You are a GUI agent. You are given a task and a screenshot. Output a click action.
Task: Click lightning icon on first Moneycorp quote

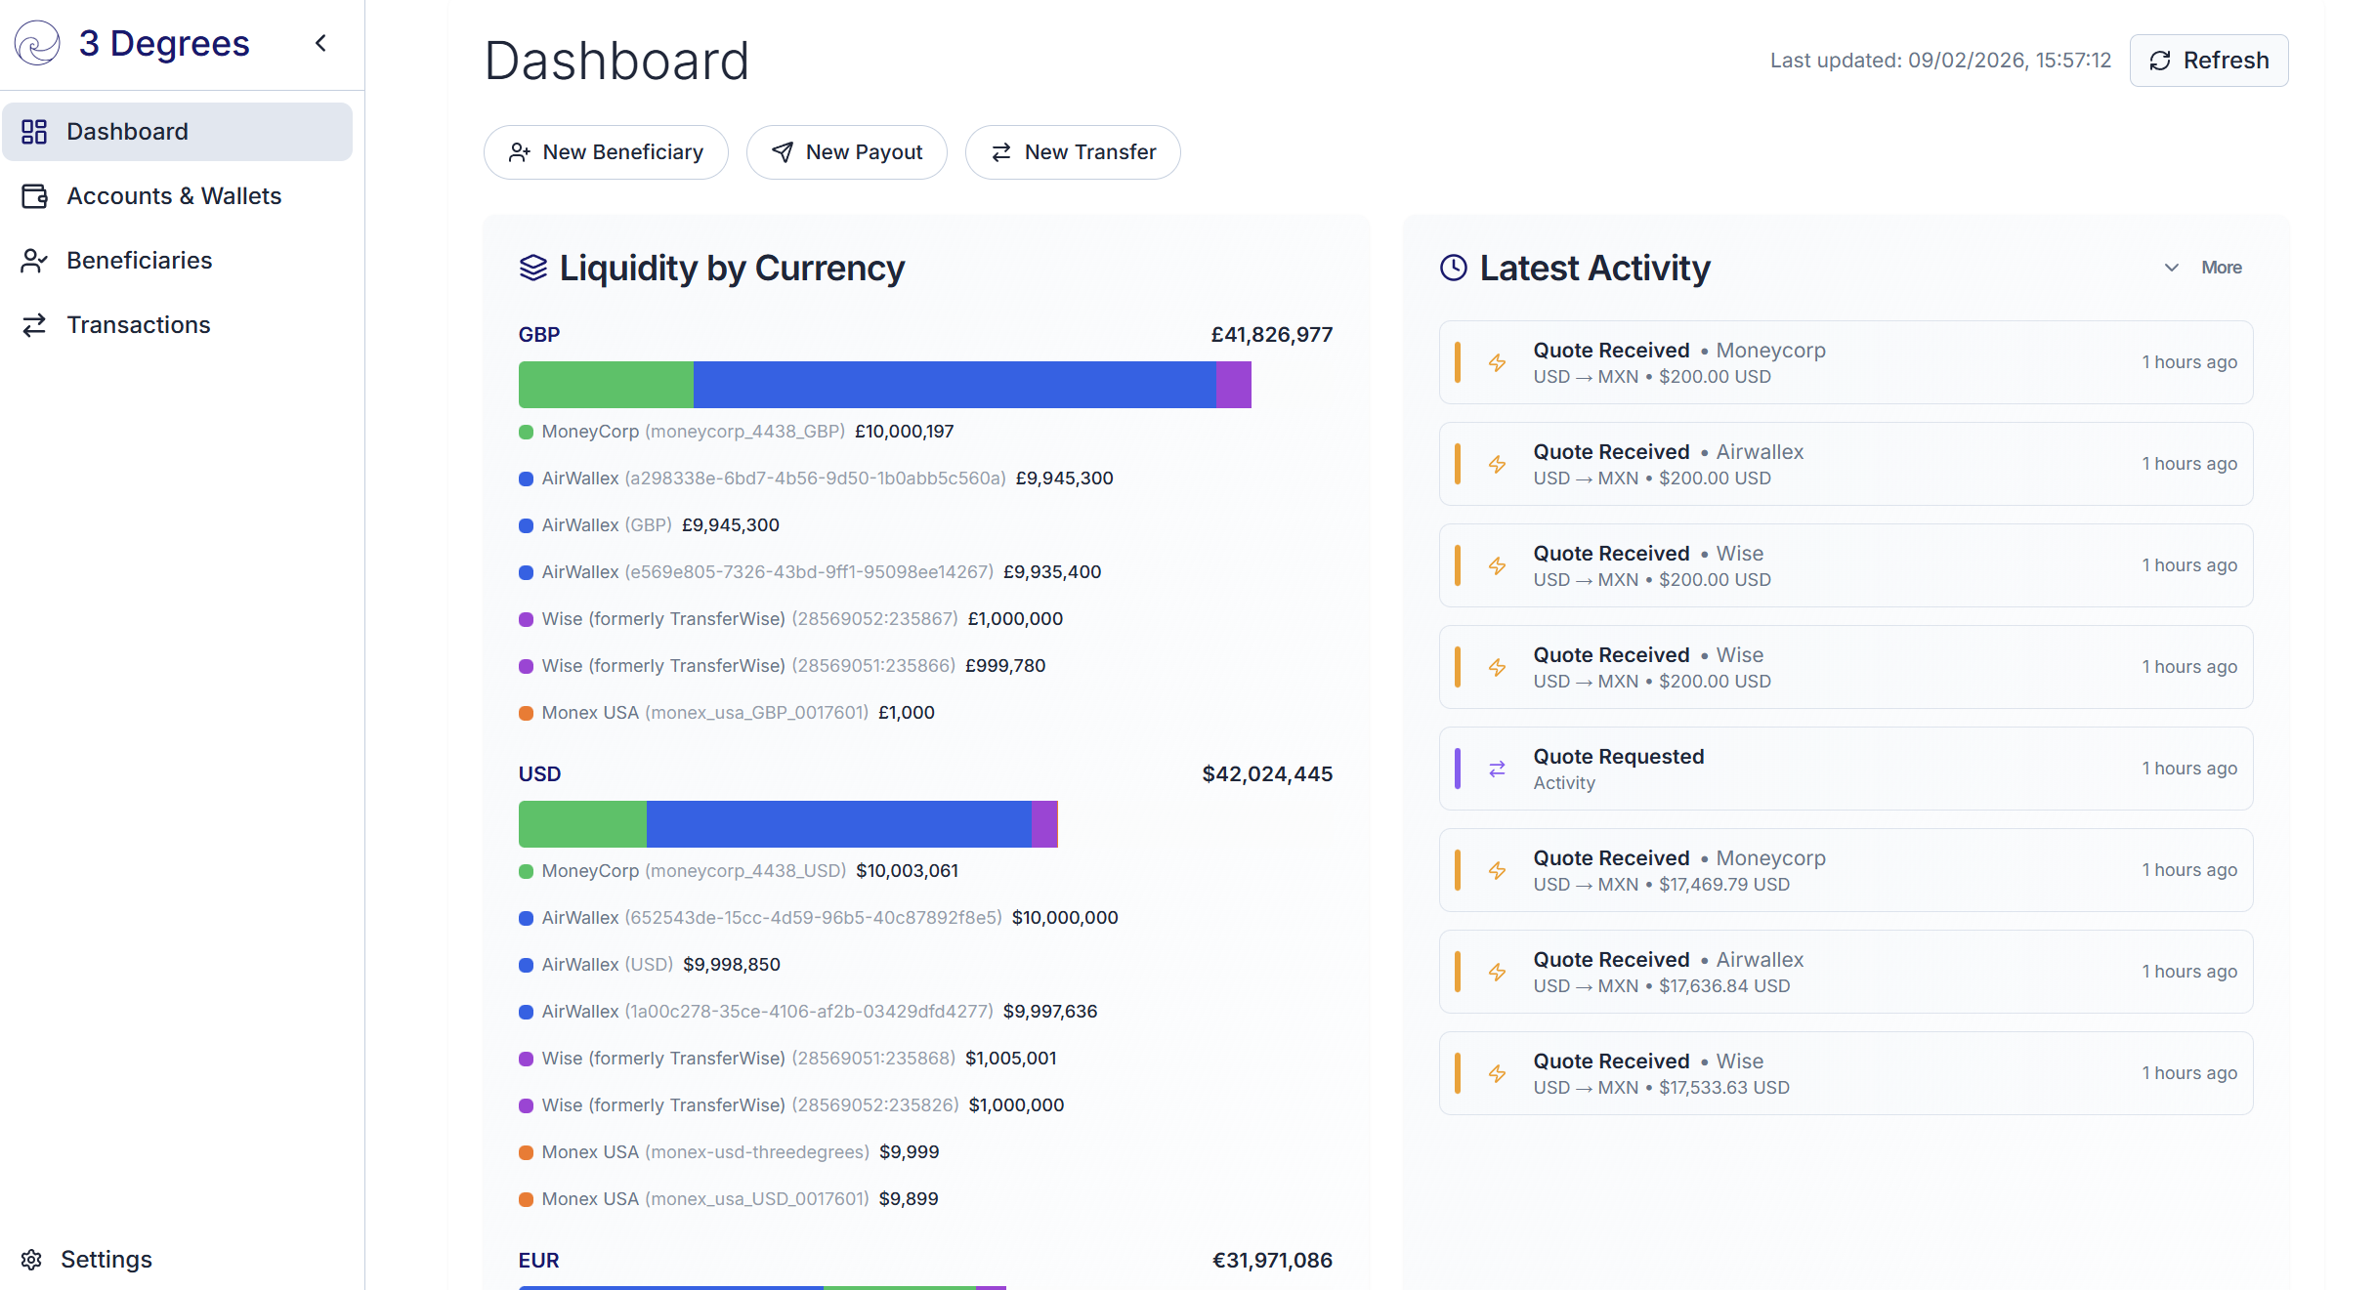click(x=1497, y=362)
